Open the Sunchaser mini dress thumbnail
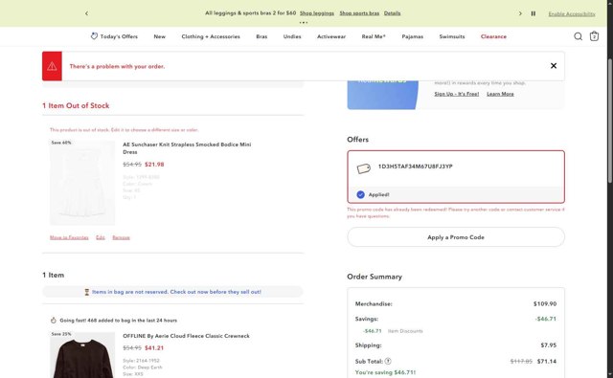 [x=82, y=183]
